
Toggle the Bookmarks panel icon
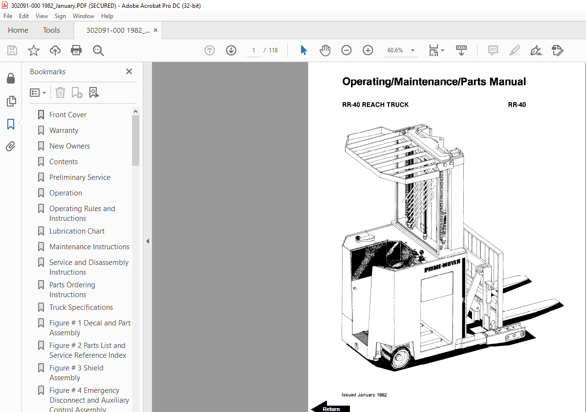pos(11,124)
